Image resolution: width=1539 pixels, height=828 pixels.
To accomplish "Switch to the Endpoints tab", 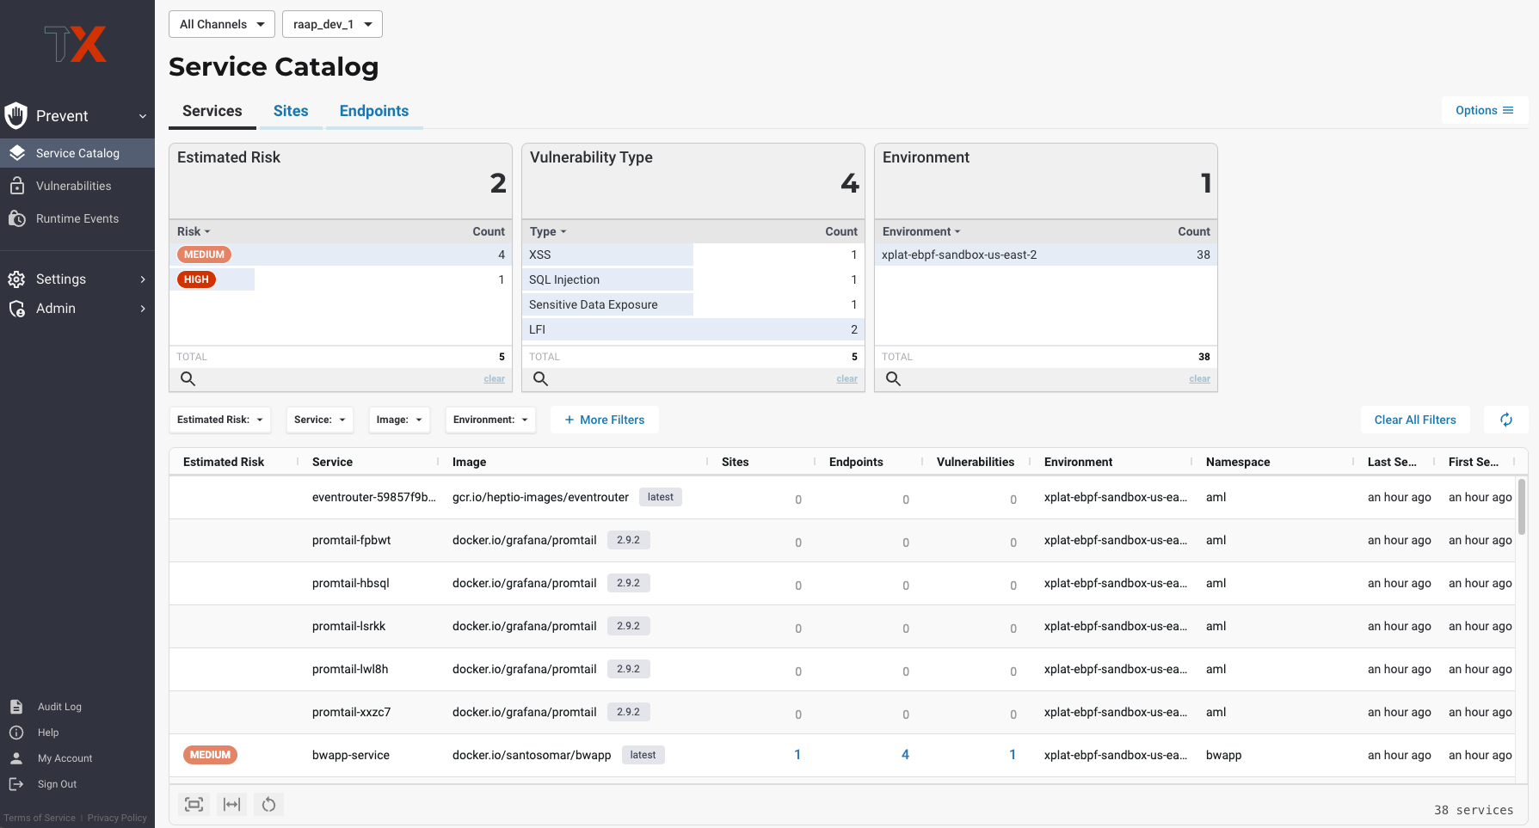I will pyautogui.click(x=374, y=111).
